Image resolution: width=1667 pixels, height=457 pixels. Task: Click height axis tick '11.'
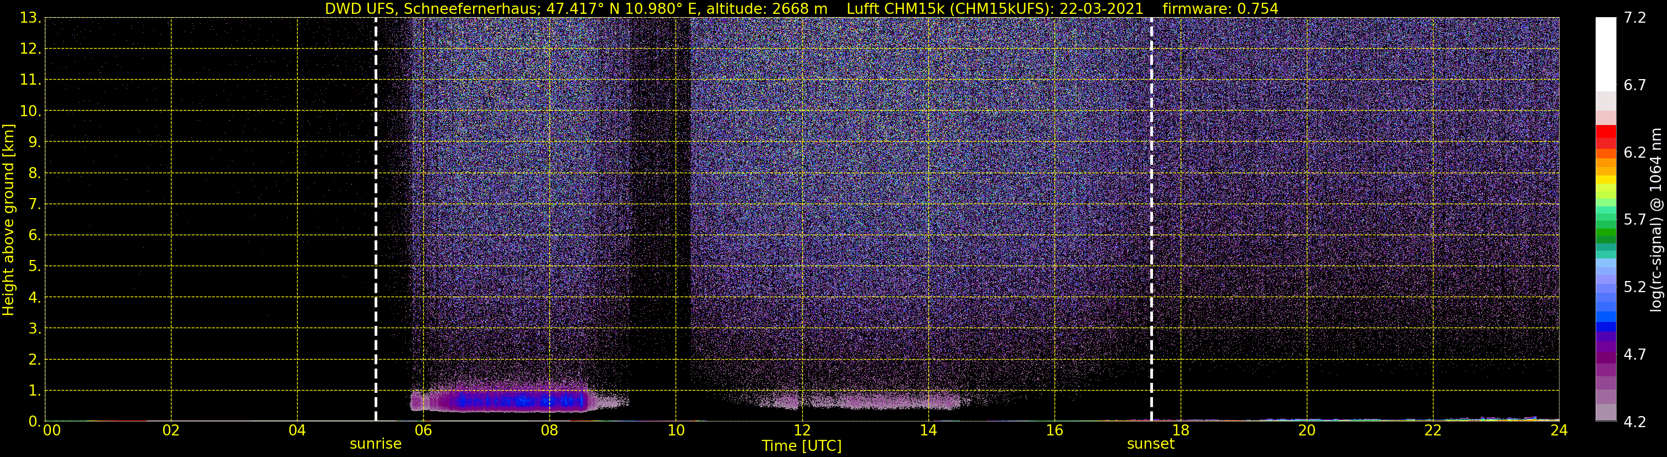(30, 80)
